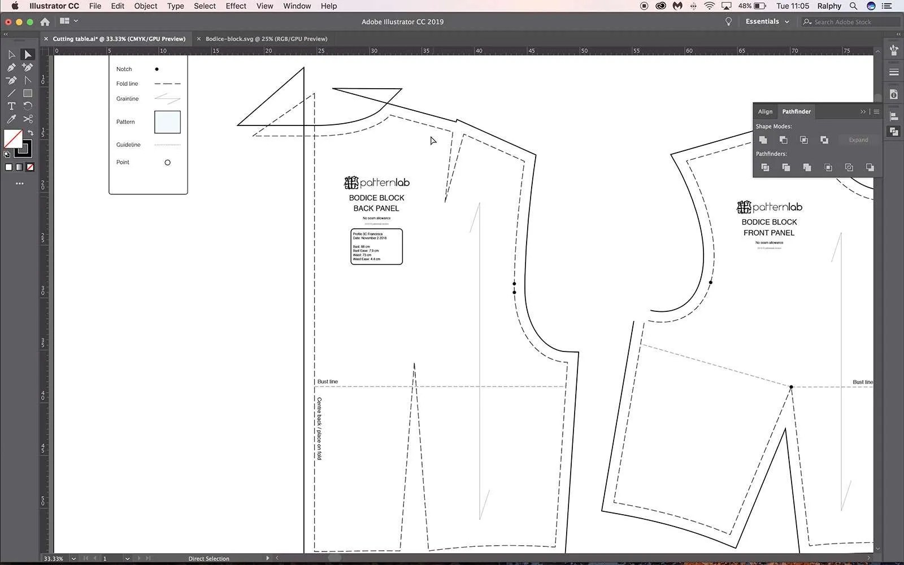Viewport: 904px width, 565px height.
Task: Select the Rotate tool
Action: [27, 106]
